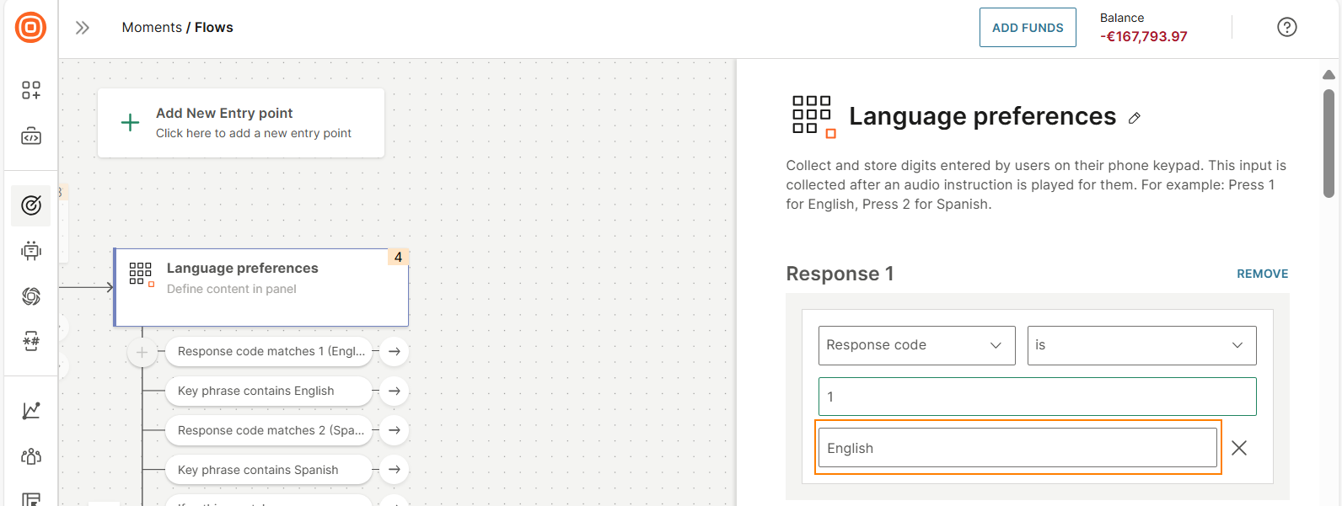Image resolution: width=1342 pixels, height=506 pixels.
Task: Click the Moments breadcrumb link
Action: [x=152, y=27]
